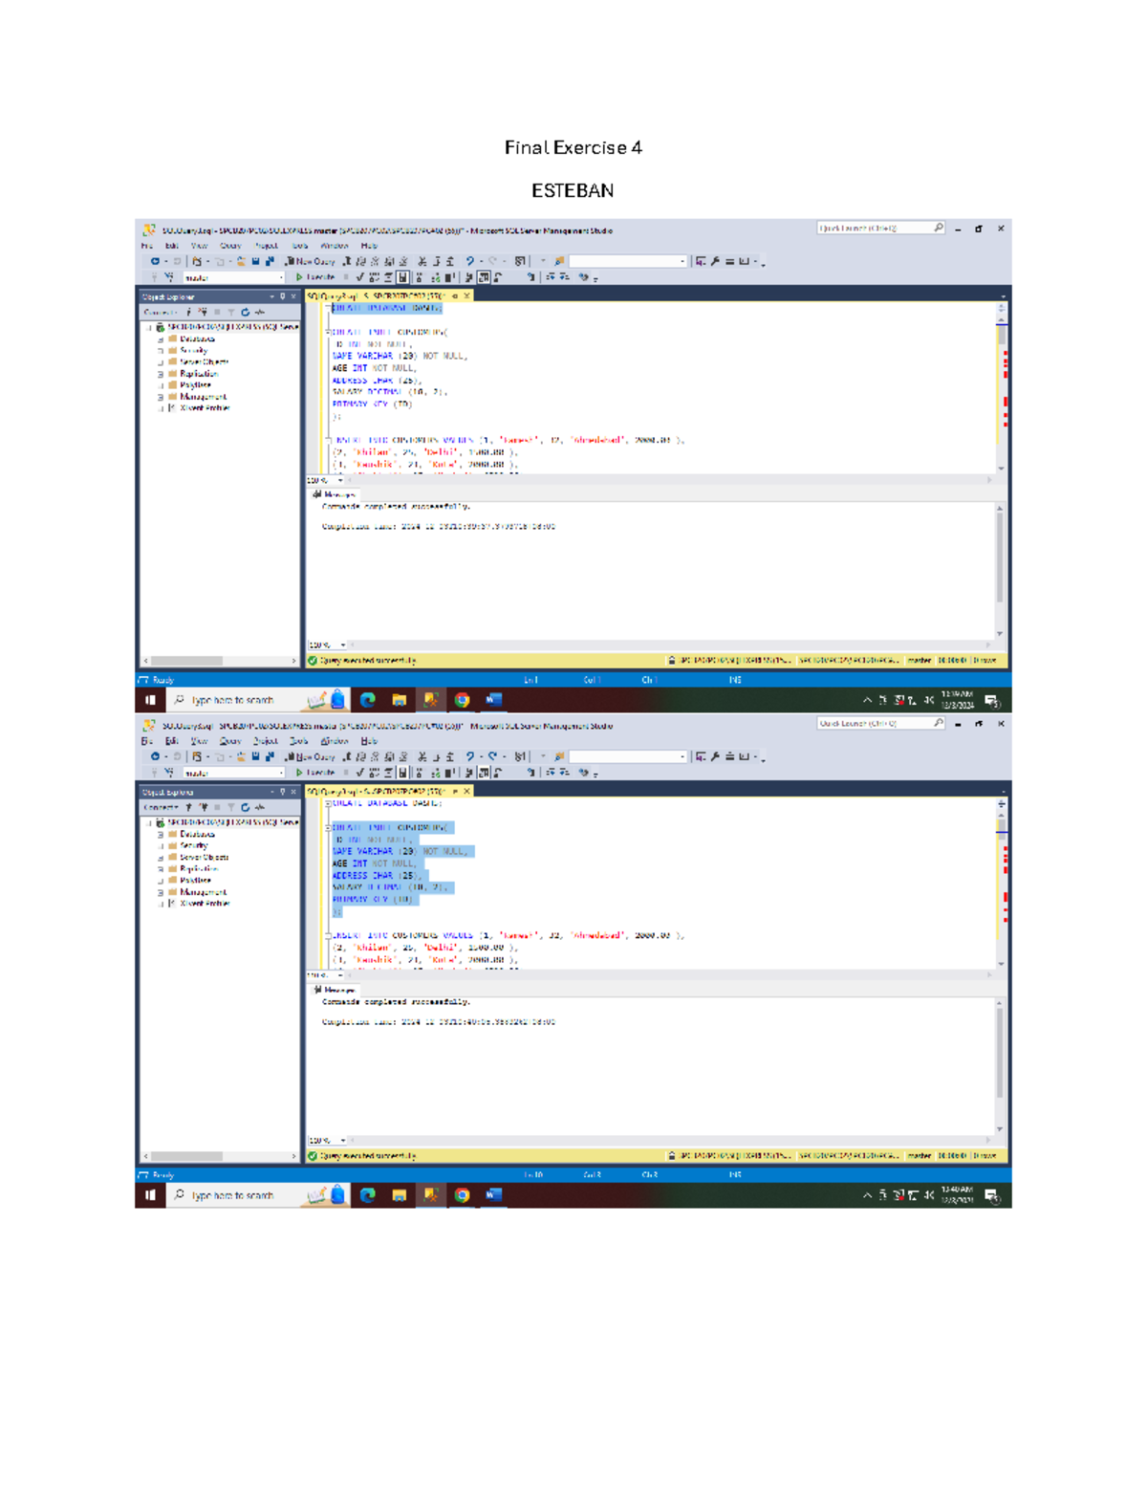The width and height of the screenshot is (1147, 1485).
Task: Open File menu in the first SSMS screenshot
Action: pyautogui.click(x=147, y=246)
